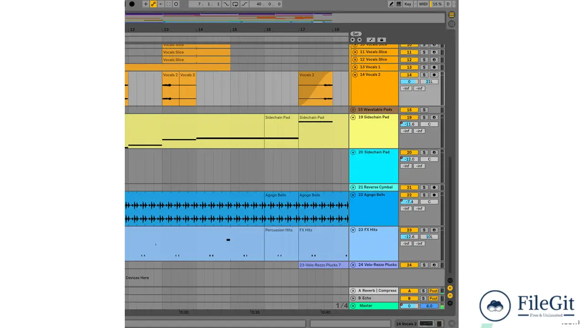Click the detail view toggle arrow at bottom right

coord(452,323)
